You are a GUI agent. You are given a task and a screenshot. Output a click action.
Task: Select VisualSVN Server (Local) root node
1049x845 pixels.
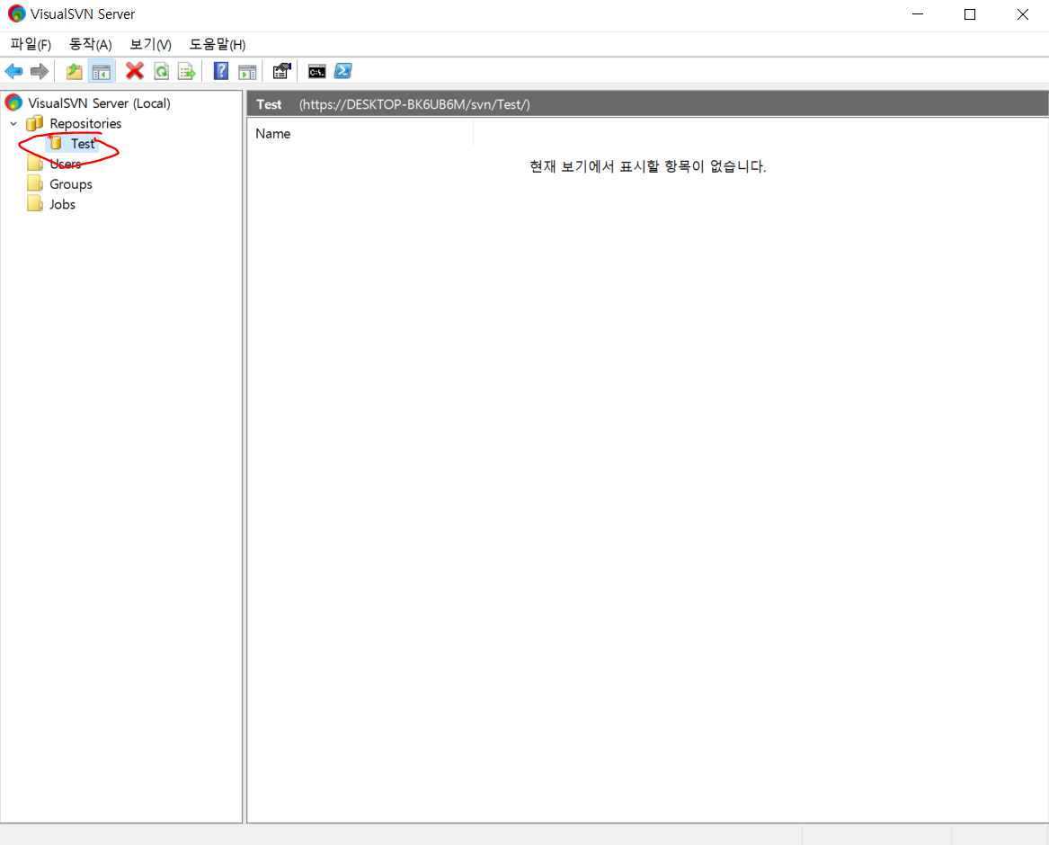pos(99,103)
